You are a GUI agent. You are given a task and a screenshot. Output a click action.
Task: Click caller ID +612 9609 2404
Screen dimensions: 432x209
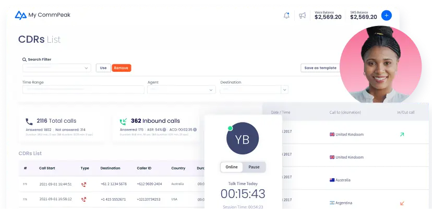pyautogui.click(x=149, y=184)
